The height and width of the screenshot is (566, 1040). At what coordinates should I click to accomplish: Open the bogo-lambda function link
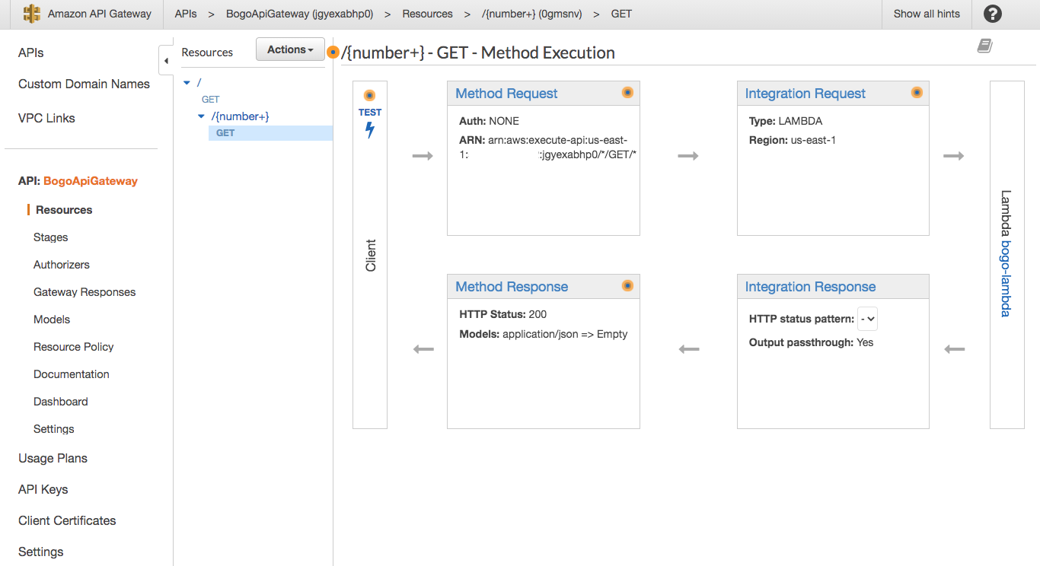[1006, 278]
